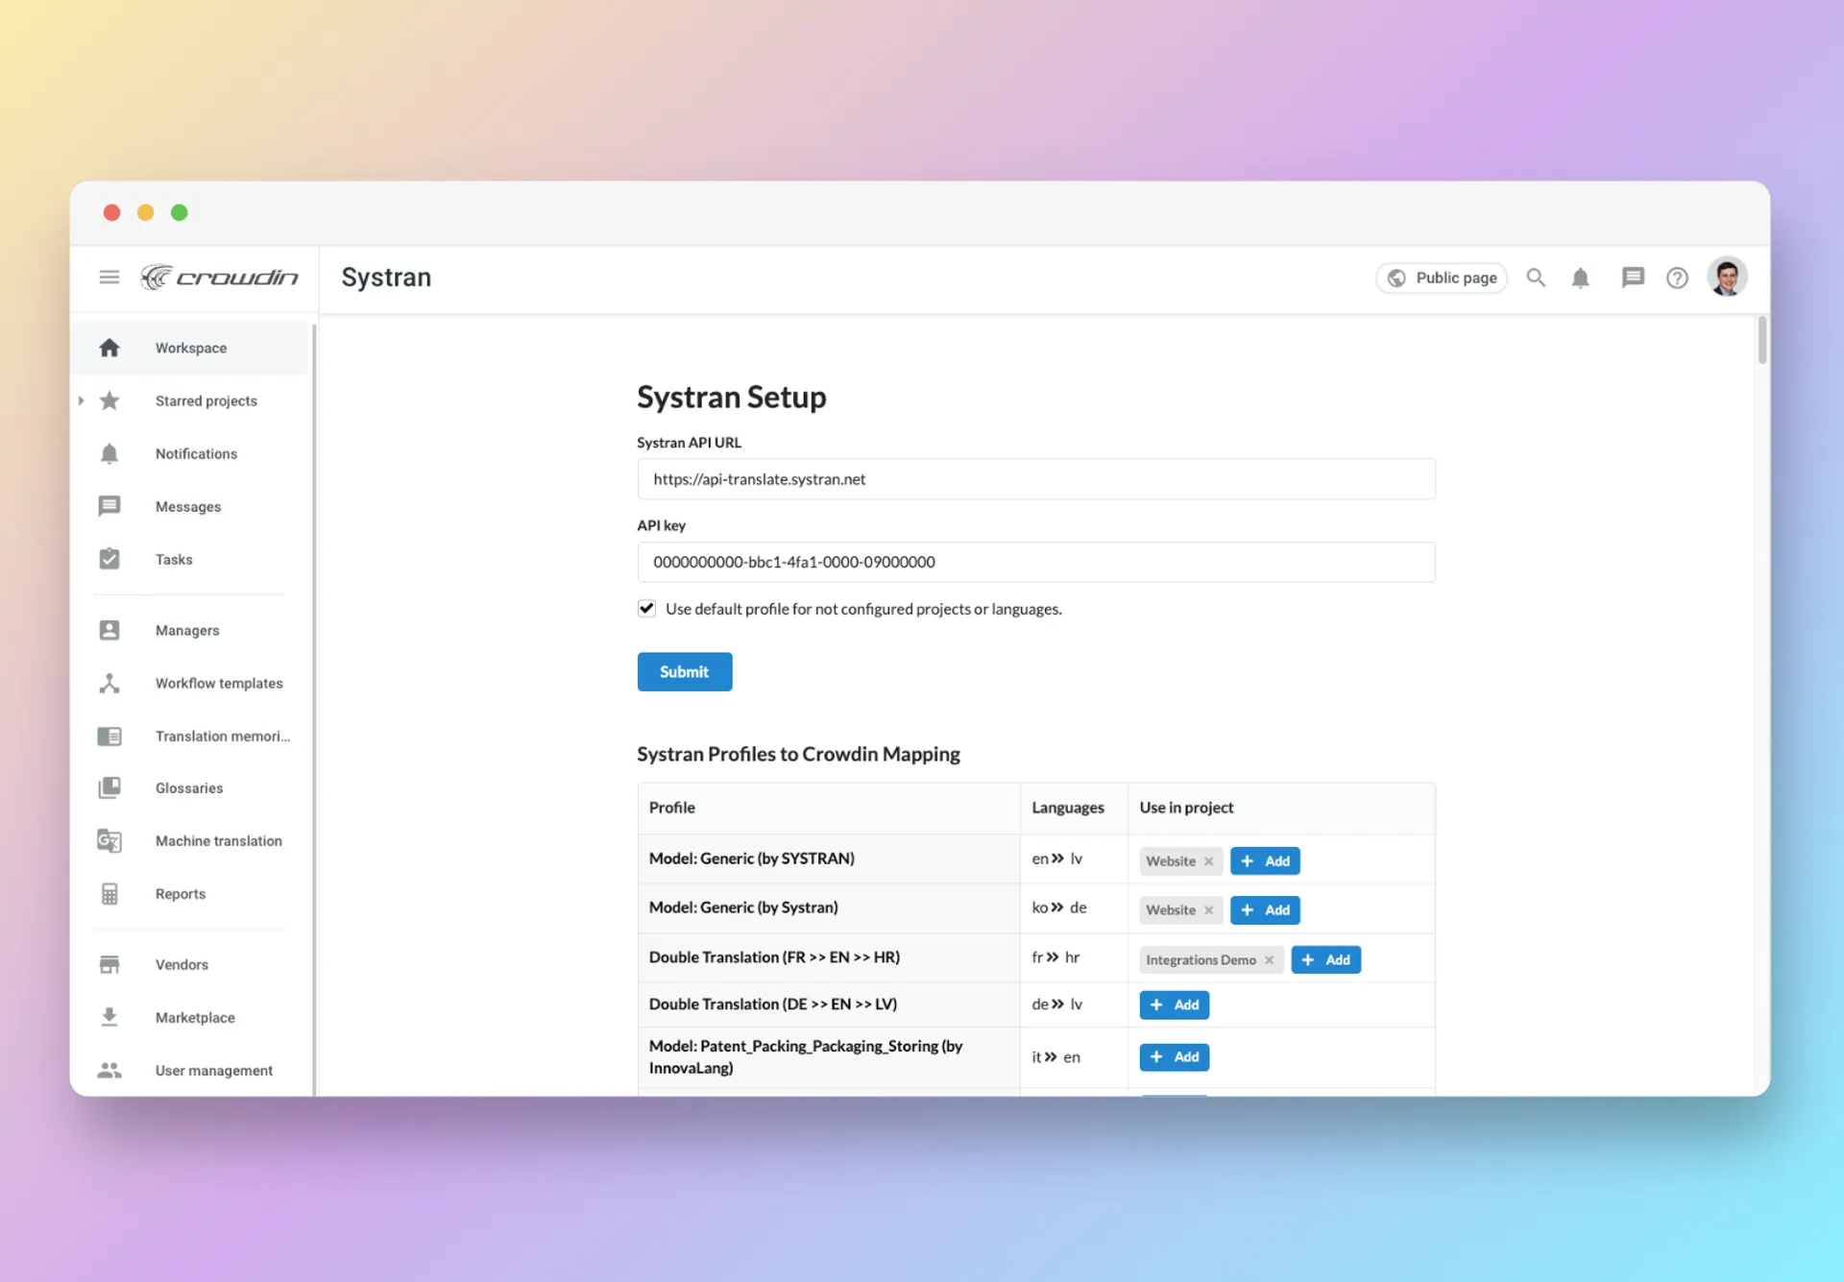Click the Systran API URL field
Screen dimensions: 1844x1282
[1036, 478]
